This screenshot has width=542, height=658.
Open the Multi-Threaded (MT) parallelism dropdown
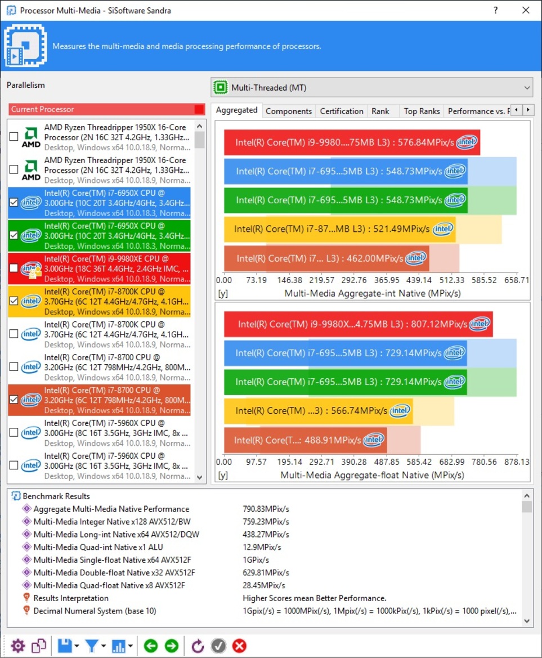371,87
